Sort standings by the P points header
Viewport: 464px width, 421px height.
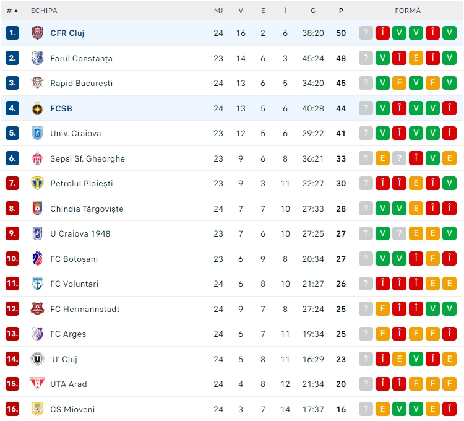click(341, 11)
